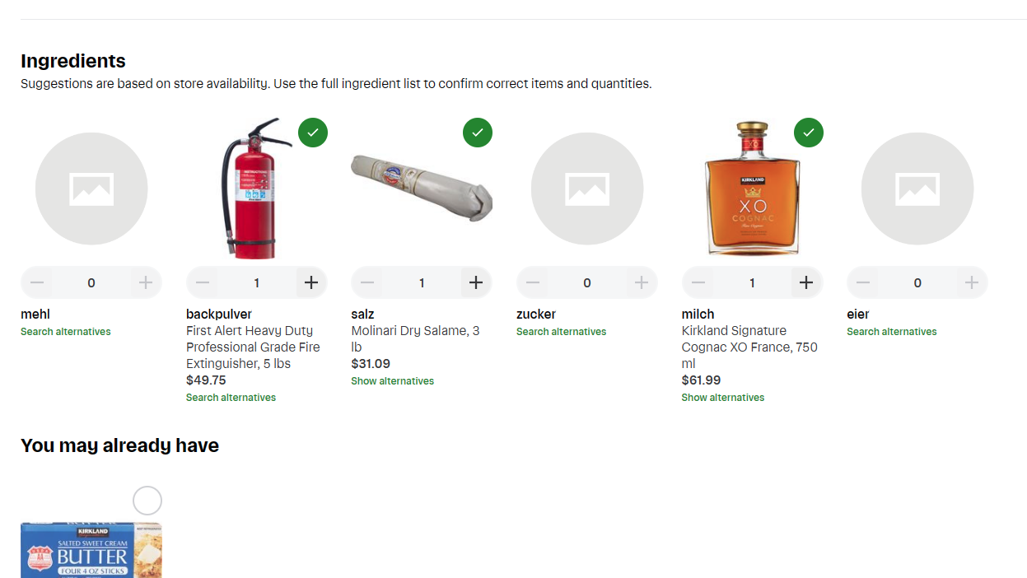Uncheck the fire extinguisher green checkmark

[x=313, y=132]
